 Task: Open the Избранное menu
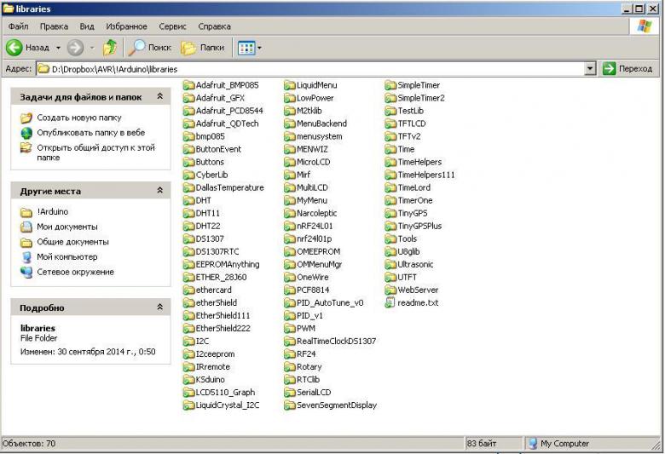[x=126, y=26]
